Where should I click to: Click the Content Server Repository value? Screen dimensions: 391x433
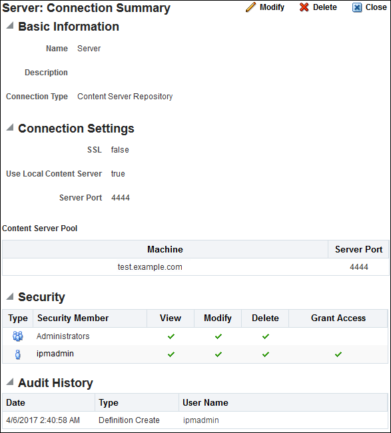(x=125, y=97)
